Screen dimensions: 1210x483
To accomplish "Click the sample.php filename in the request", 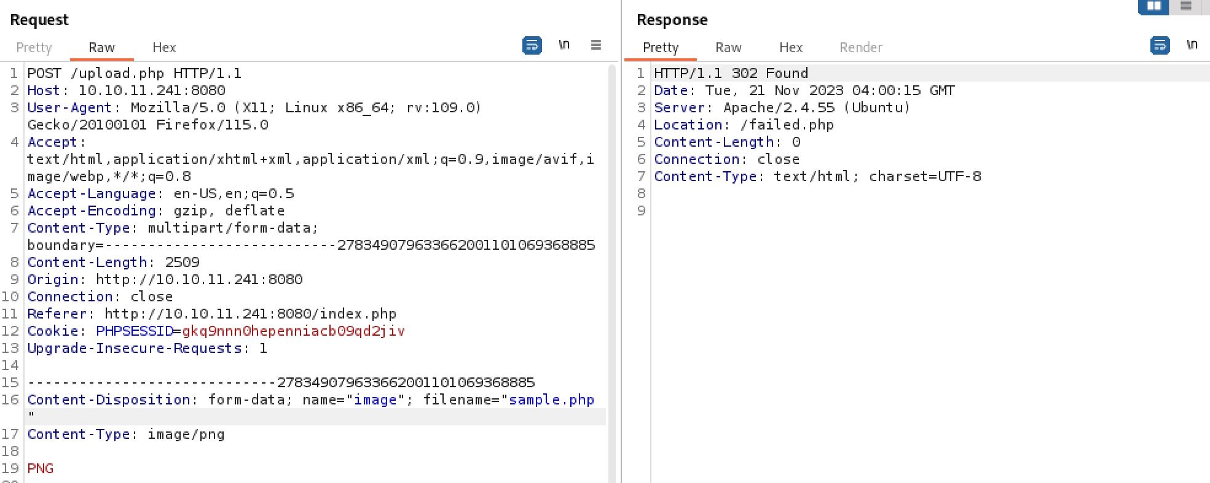I will pos(551,400).
